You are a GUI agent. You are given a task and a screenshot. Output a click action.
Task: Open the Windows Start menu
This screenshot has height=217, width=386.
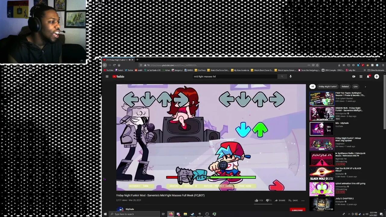pyautogui.click(x=105, y=214)
